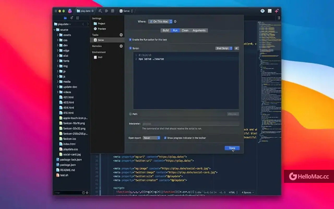Click Ln 8, Col 24 in the status bar
Viewport: 334px width, 209px height.
(x=210, y=193)
